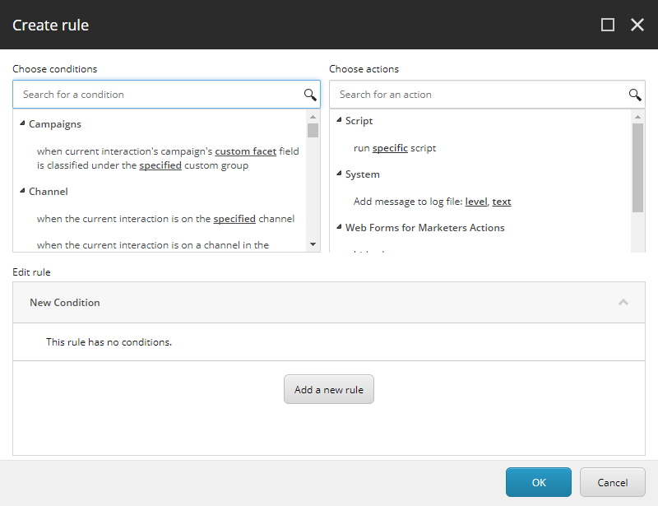
Task: Confirm with the OK button
Action: [x=539, y=482]
